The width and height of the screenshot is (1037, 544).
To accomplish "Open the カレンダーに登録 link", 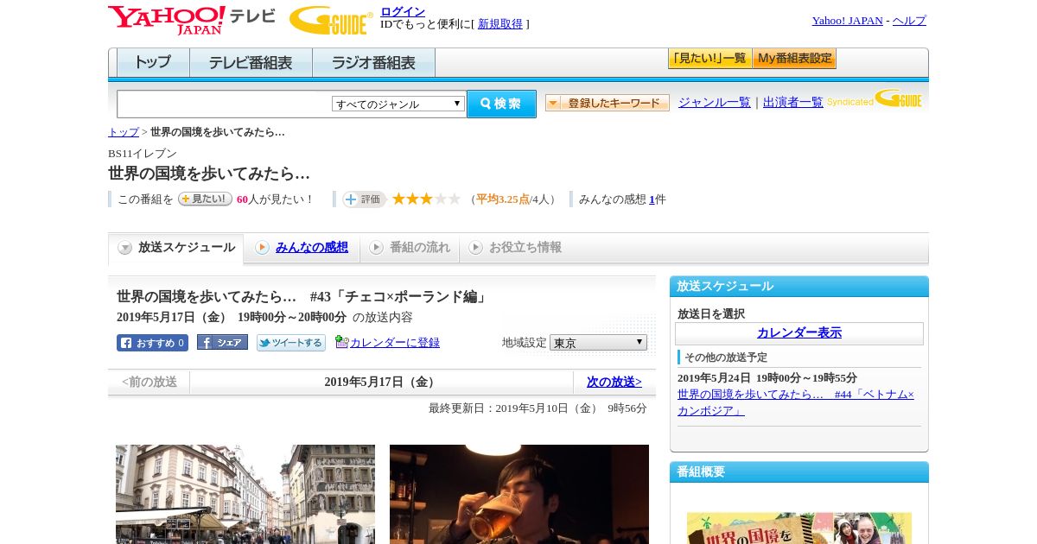I will pyautogui.click(x=395, y=343).
